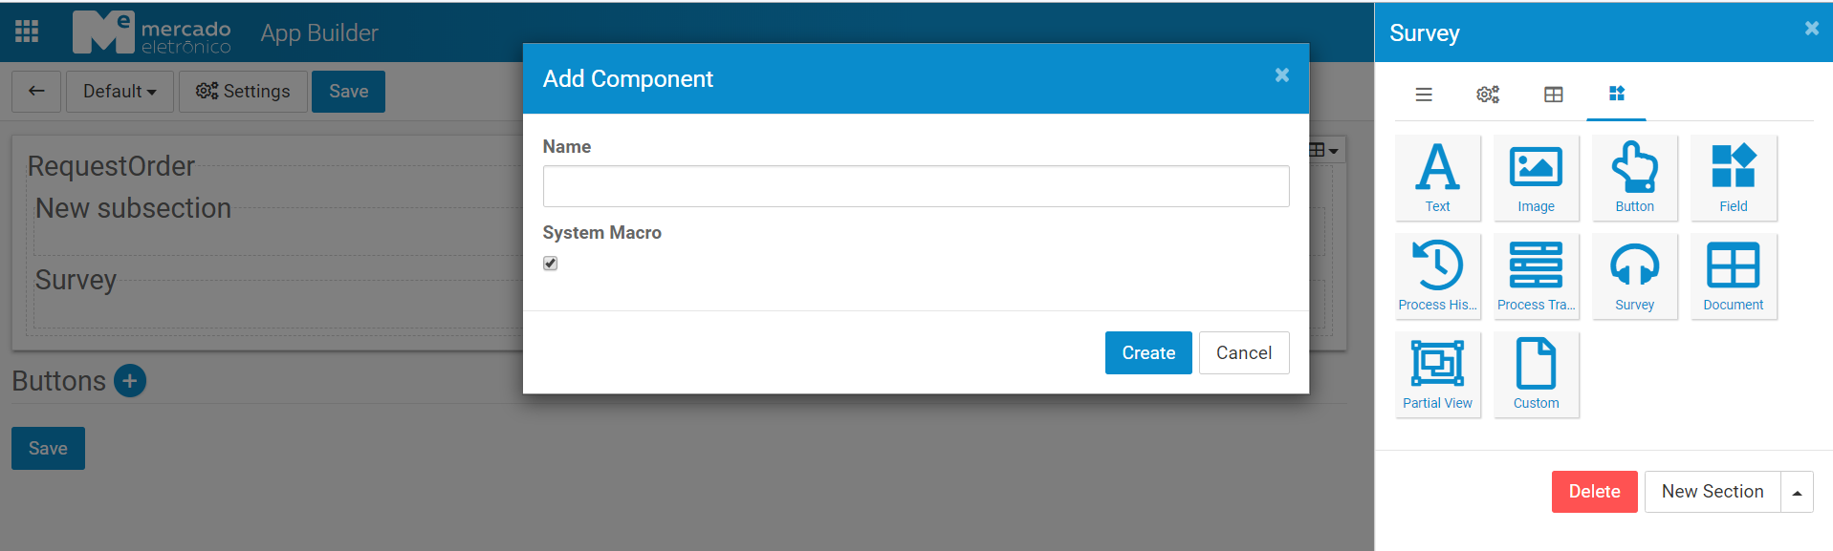This screenshot has width=1833, height=551.
Task: Open the Default dropdown menu
Action: point(120,92)
